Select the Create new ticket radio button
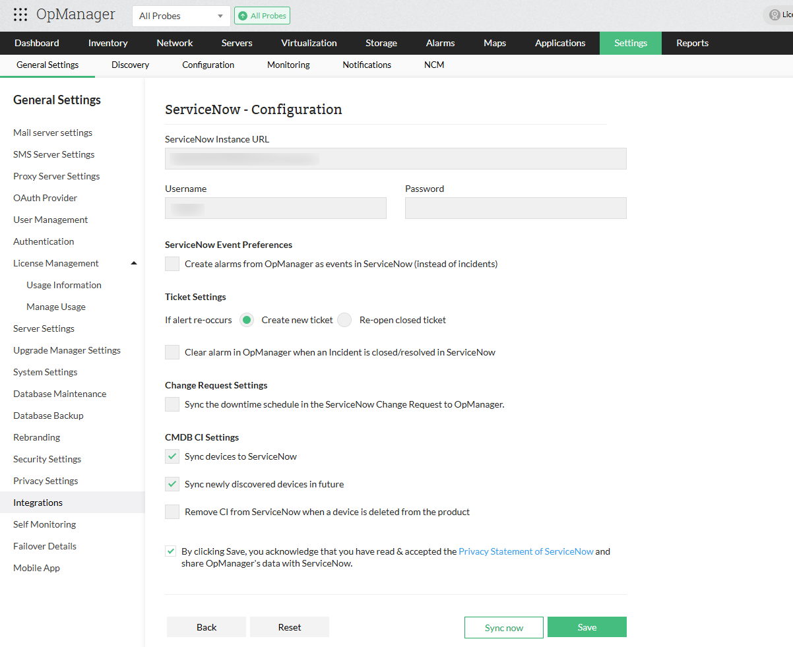793x647 pixels. point(247,320)
